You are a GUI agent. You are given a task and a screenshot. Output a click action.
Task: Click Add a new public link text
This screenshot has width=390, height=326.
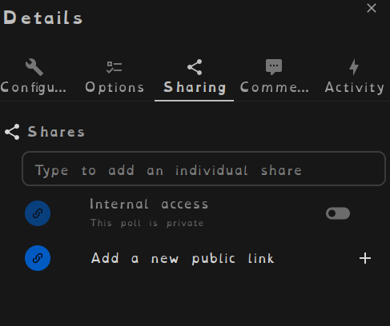pyautogui.click(x=183, y=258)
